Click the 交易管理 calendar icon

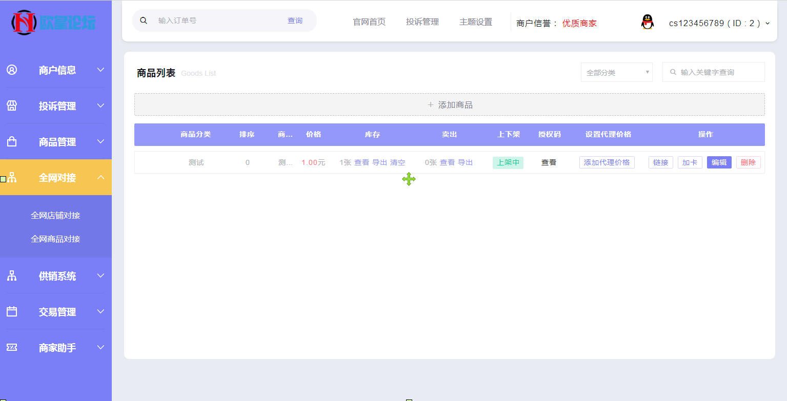(12, 311)
